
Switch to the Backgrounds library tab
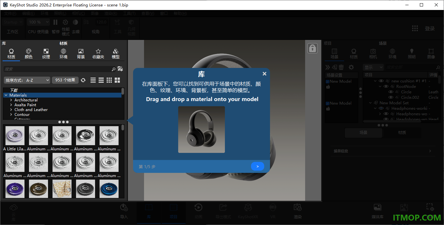pos(81,54)
